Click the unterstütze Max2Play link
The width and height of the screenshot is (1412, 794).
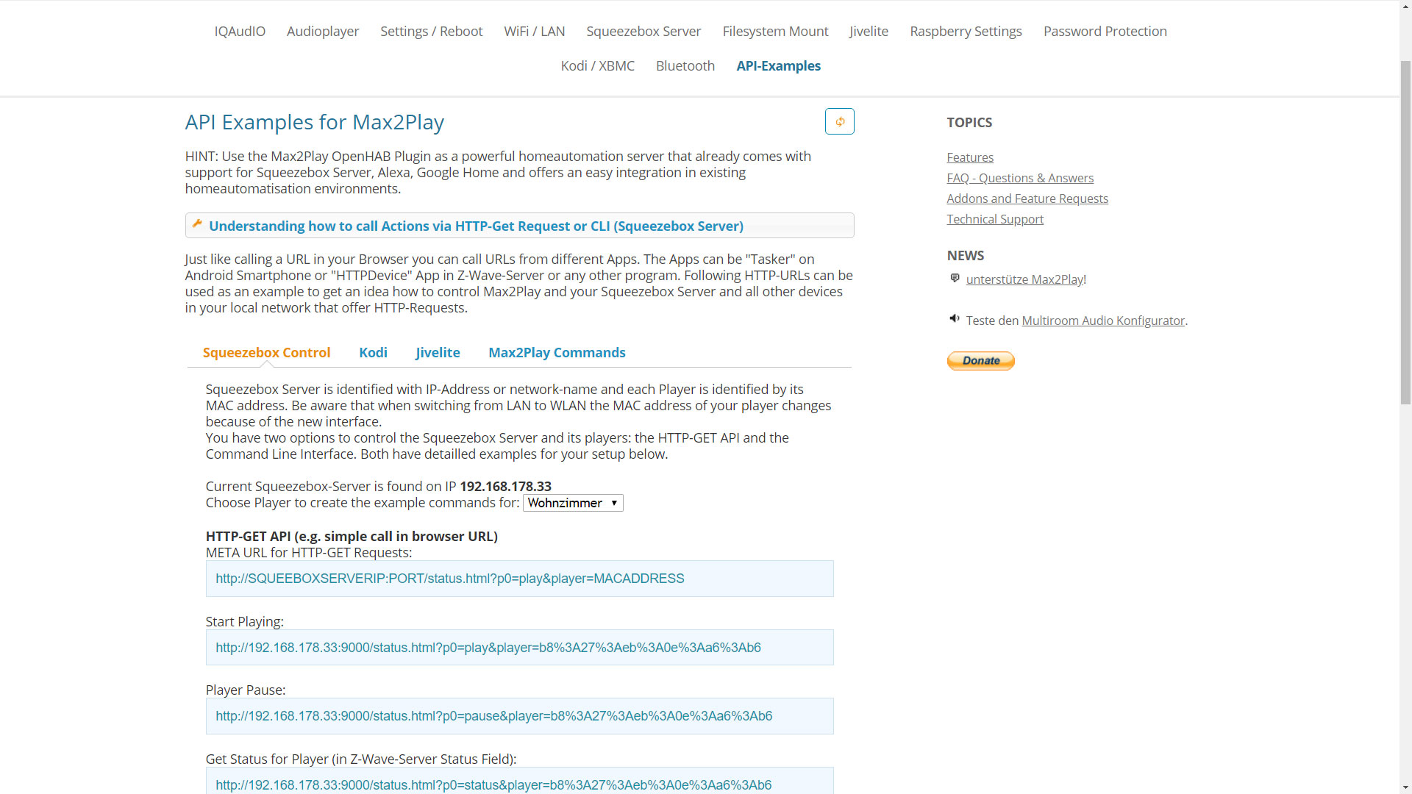pyautogui.click(x=1024, y=279)
